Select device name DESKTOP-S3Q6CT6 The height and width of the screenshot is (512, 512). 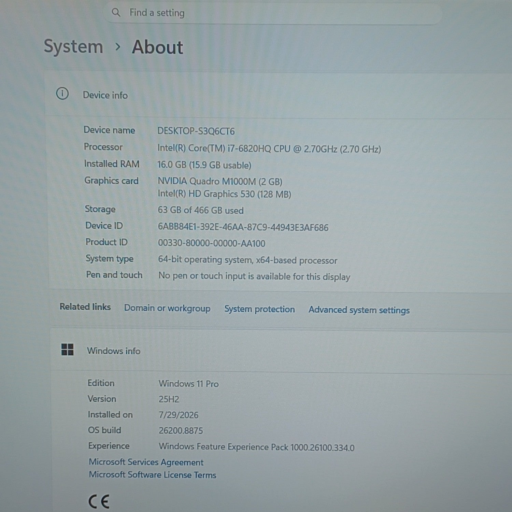click(196, 131)
